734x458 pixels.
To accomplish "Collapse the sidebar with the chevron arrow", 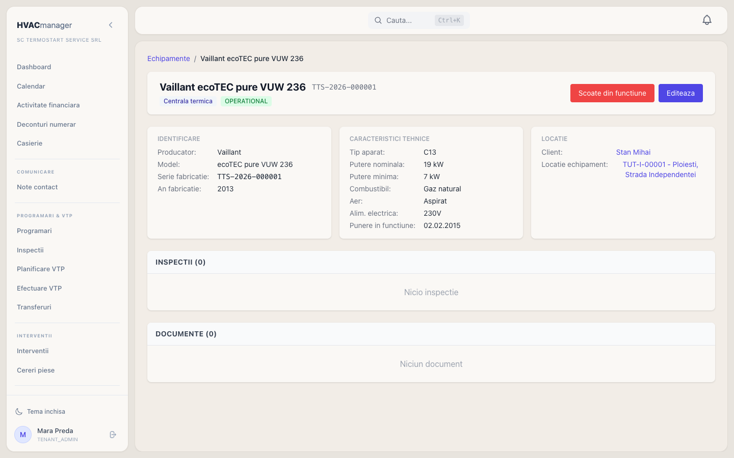I will coord(111,25).
